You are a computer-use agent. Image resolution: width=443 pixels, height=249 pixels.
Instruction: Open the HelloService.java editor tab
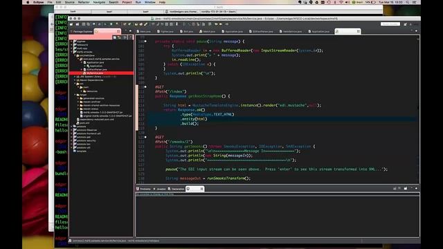click(x=291, y=31)
